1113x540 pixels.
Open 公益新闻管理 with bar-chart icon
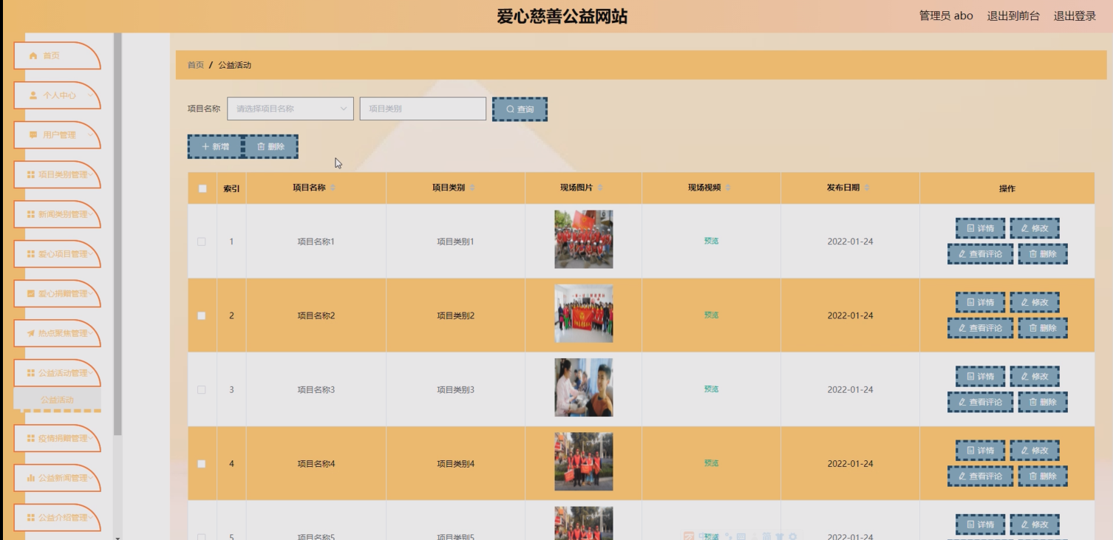tap(57, 478)
